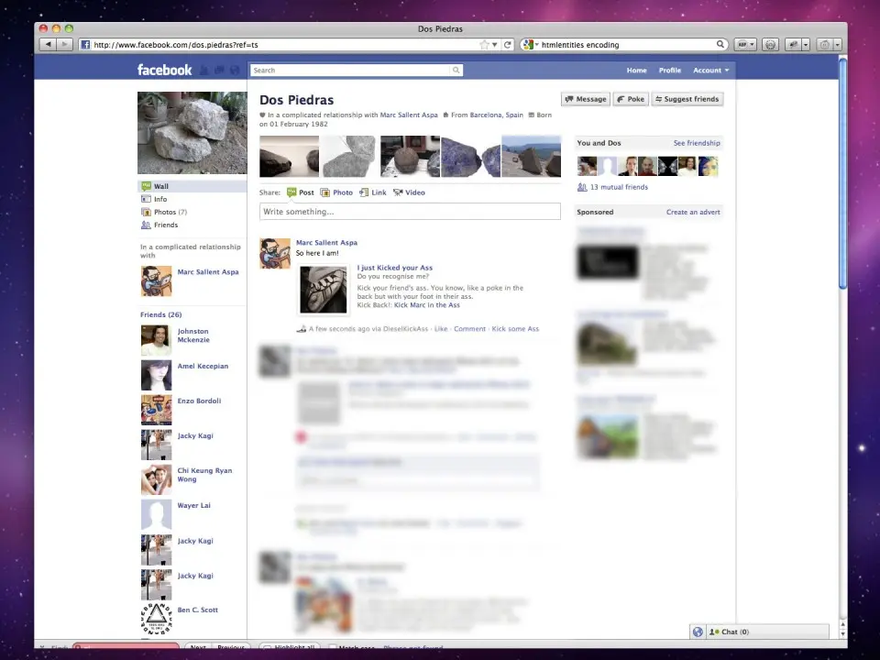The width and height of the screenshot is (880, 660).
Task: Open friend Wayer Lai
Action: point(193,506)
